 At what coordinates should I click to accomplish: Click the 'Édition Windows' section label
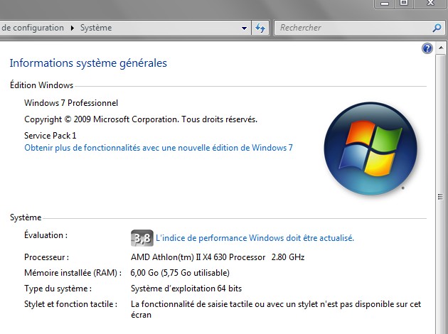(42, 85)
